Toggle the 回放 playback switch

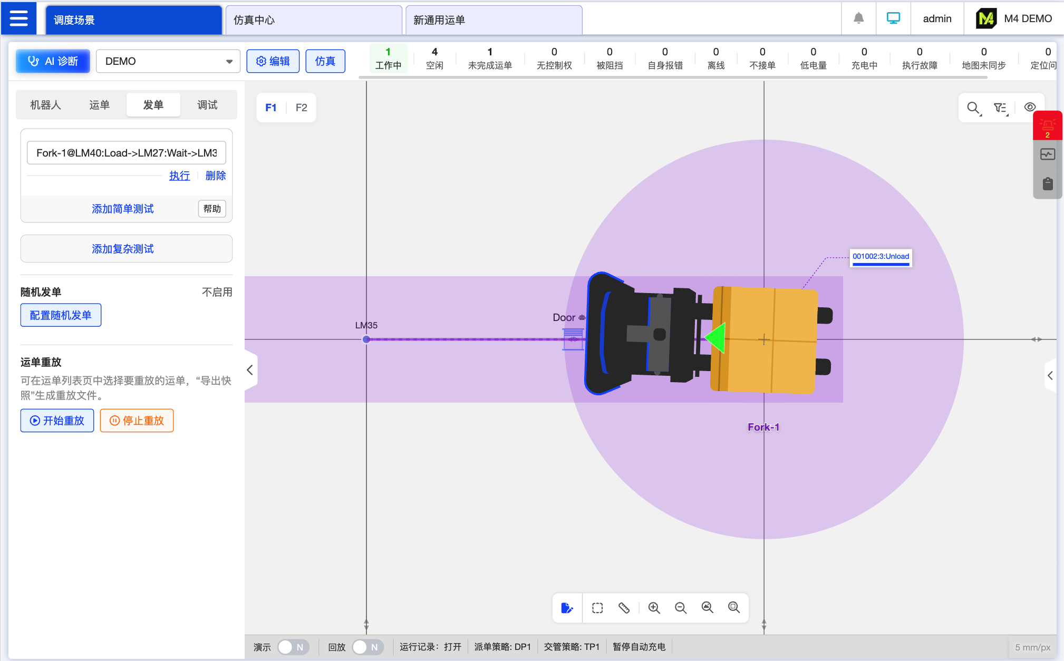(x=367, y=647)
